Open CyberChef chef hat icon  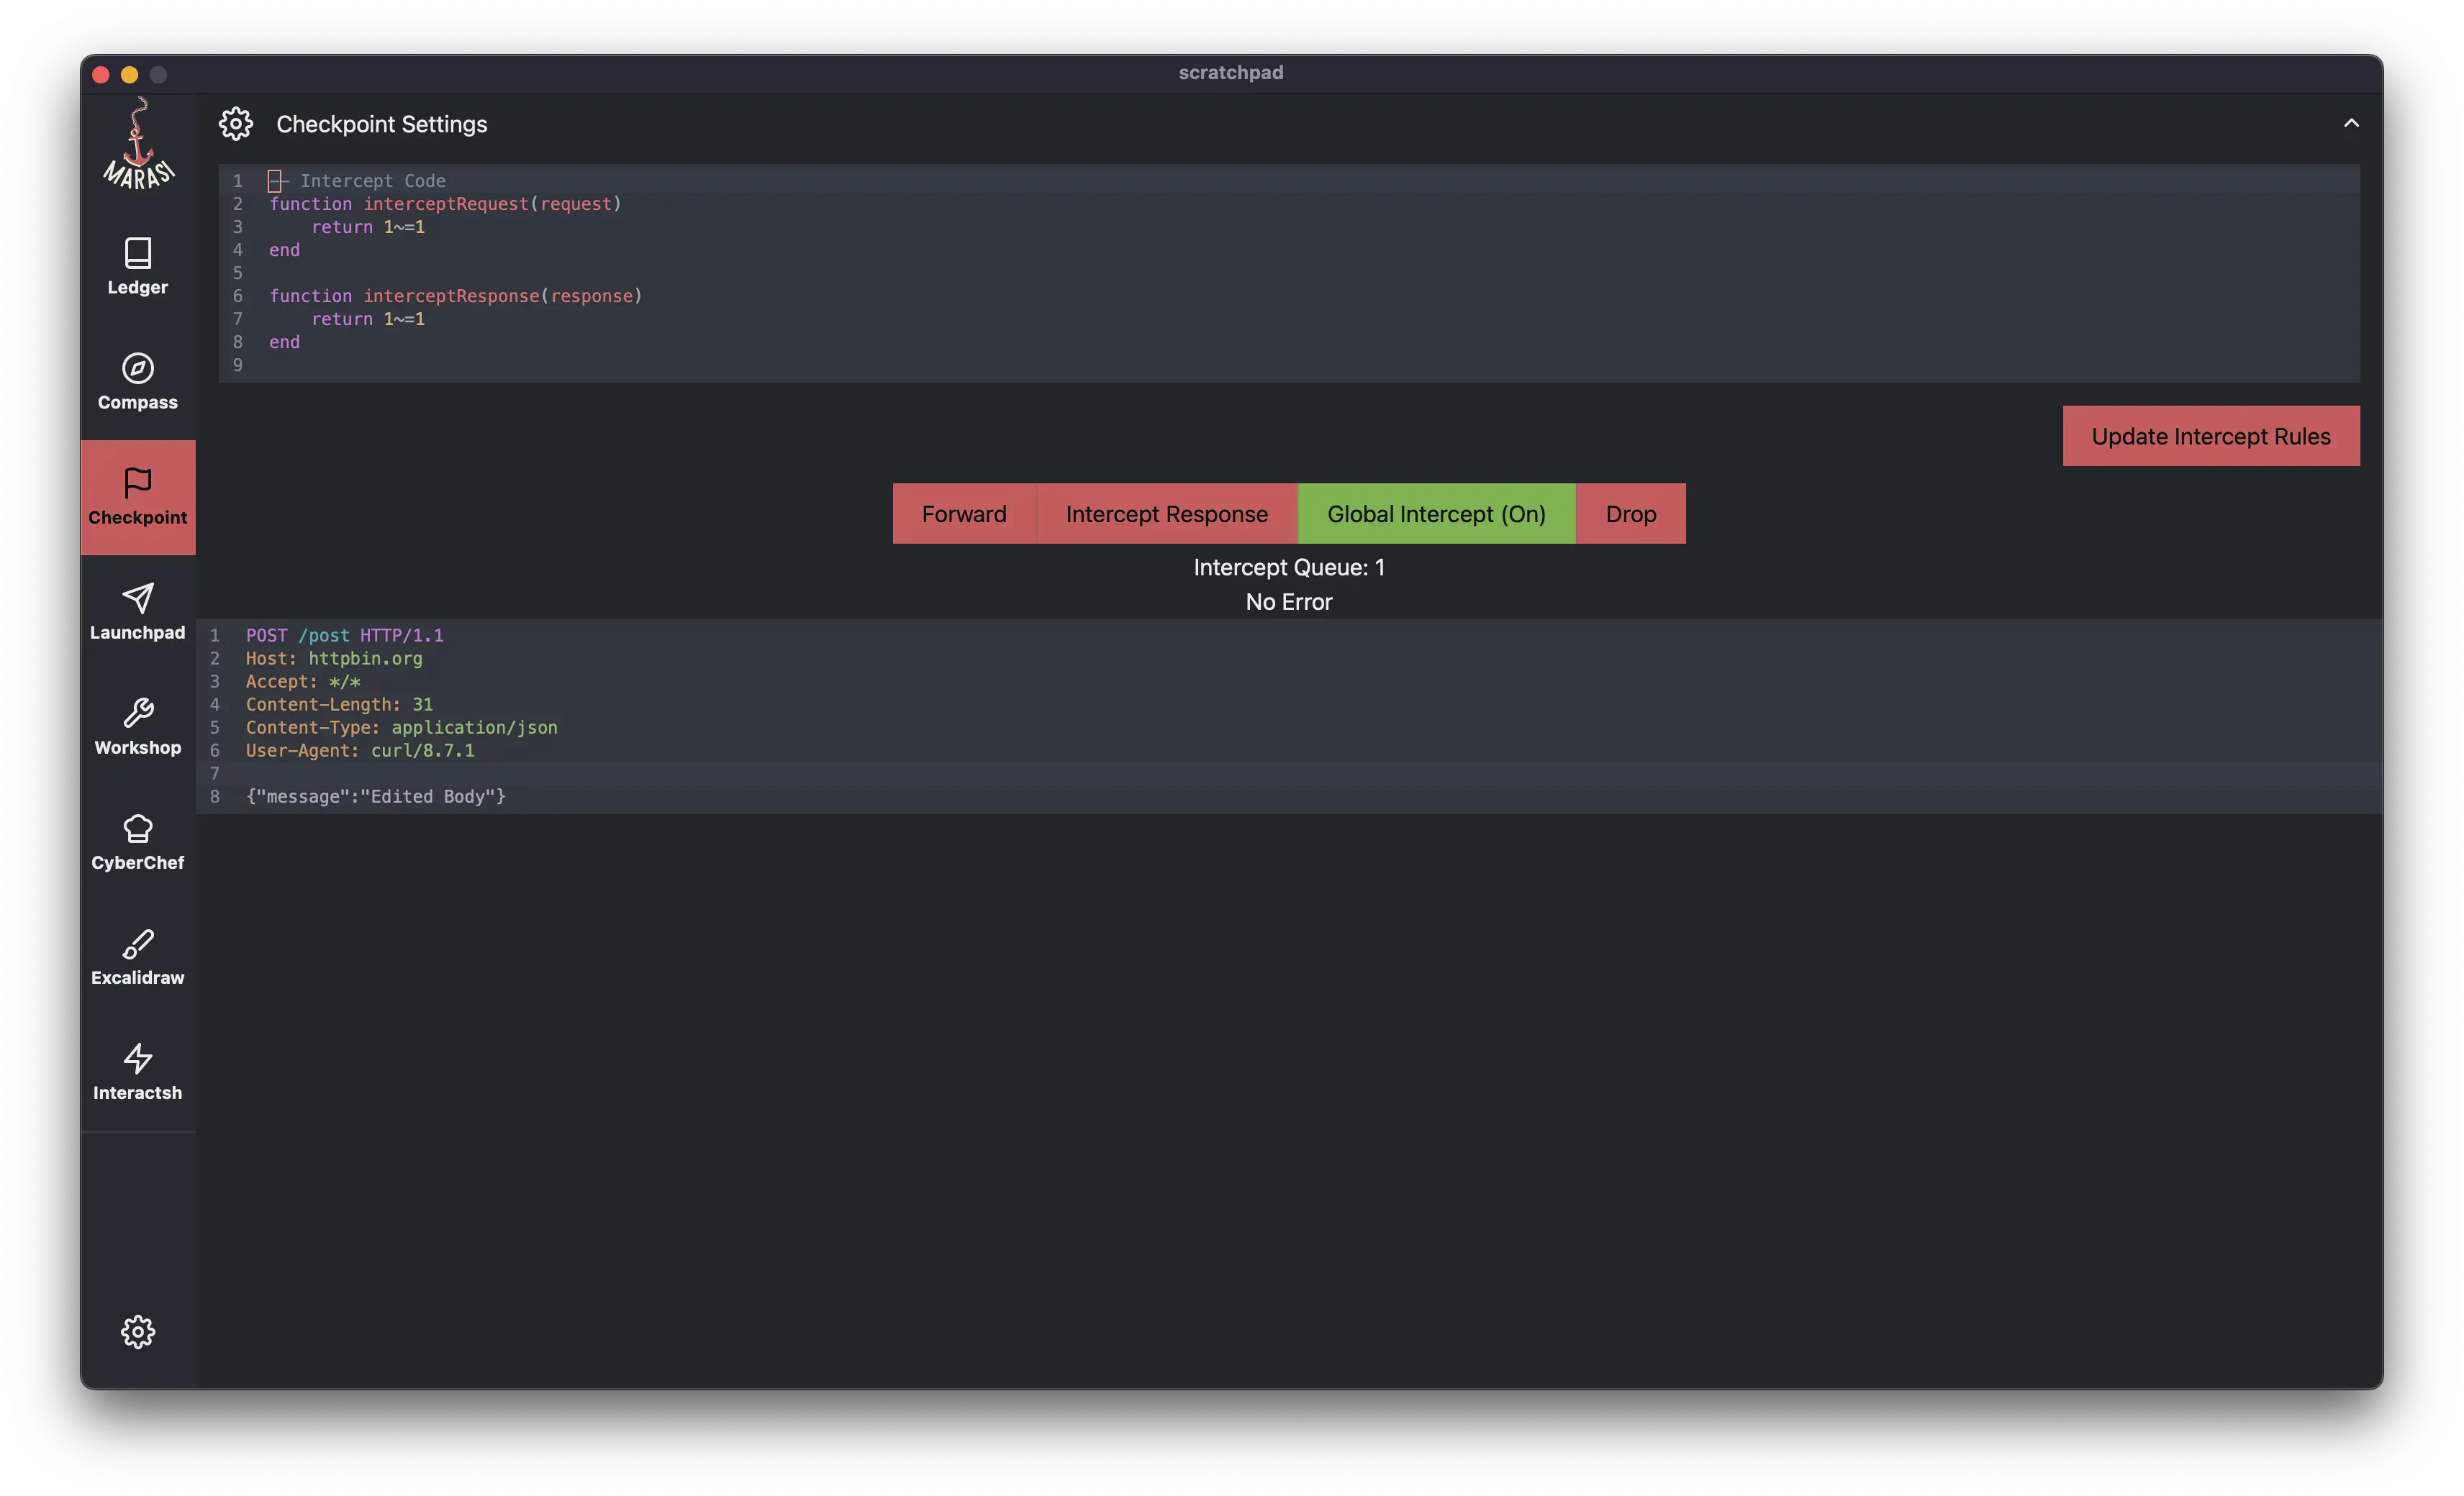(x=138, y=829)
